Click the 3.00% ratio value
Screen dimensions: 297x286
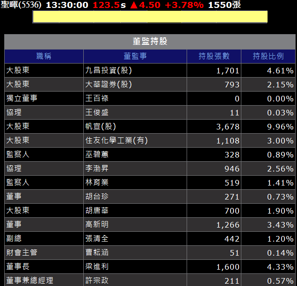[280, 141]
